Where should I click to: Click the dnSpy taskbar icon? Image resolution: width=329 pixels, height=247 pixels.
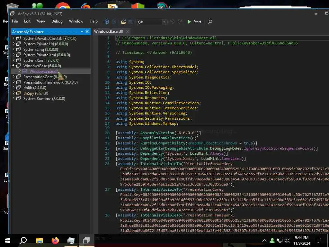pyautogui.click(x=86, y=240)
